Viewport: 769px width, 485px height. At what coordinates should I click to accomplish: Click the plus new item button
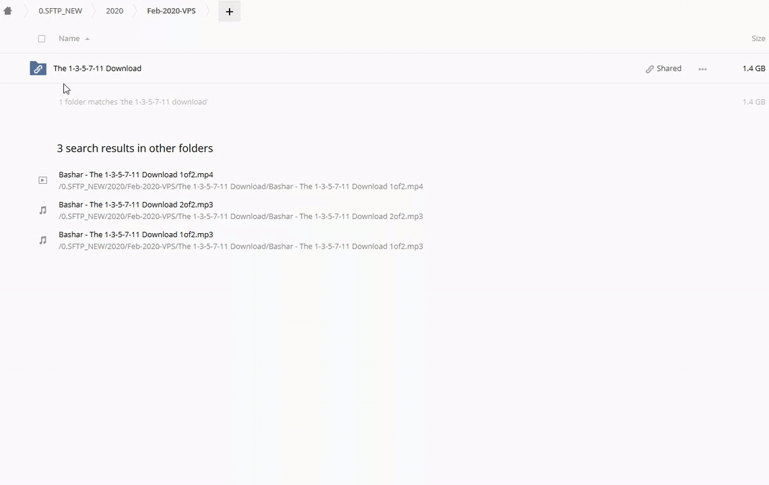tap(229, 11)
